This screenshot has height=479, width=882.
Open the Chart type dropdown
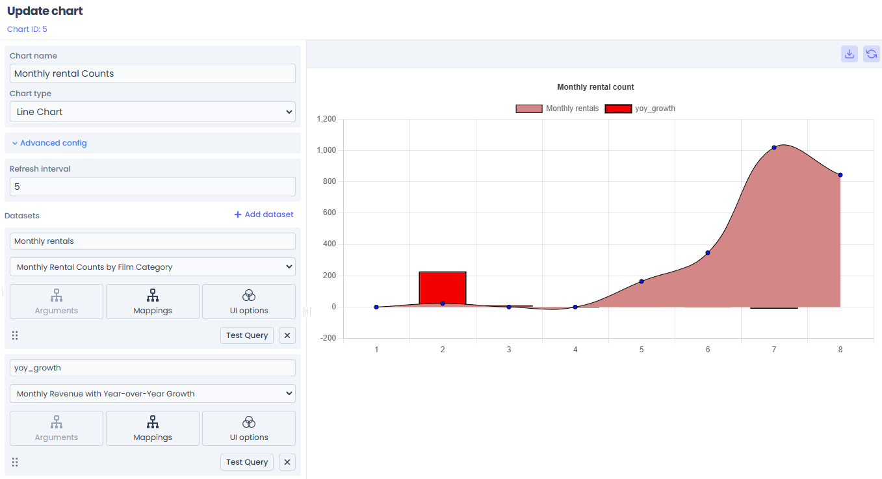(153, 112)
